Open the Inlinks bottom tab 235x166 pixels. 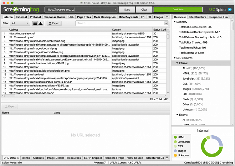[26, 158]
